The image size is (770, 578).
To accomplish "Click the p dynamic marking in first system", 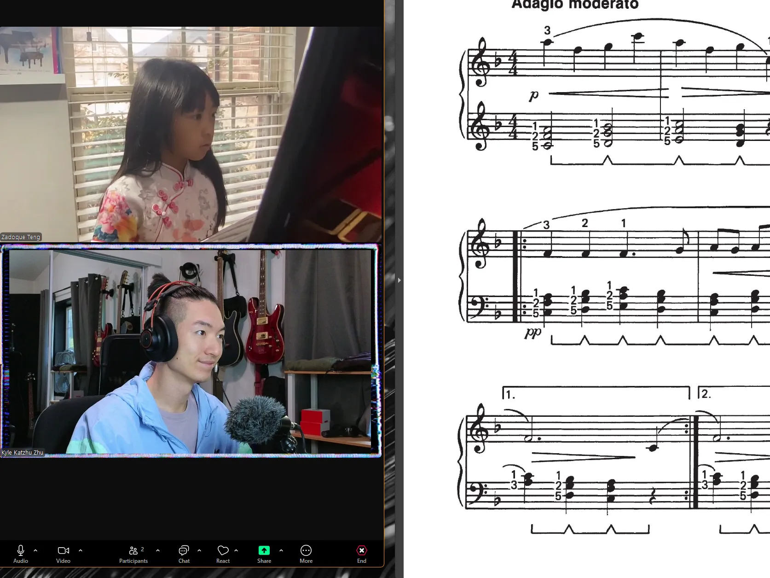I will (x=533, y=95).
